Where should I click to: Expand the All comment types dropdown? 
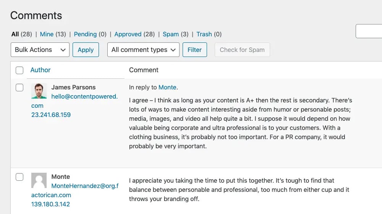(x=144, y=50)
